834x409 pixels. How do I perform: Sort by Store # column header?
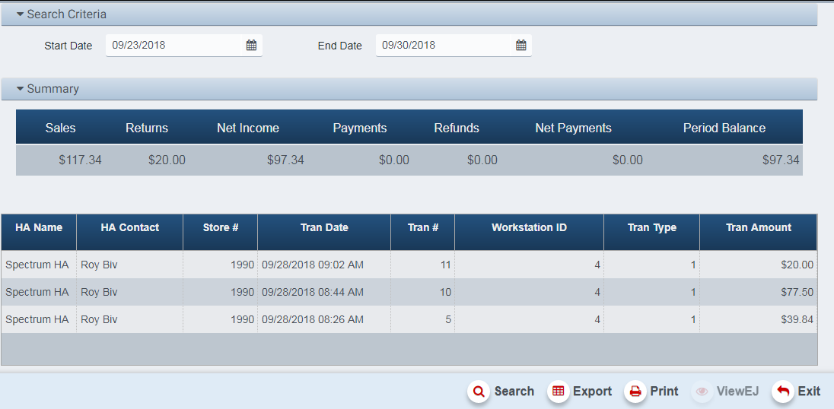coord(221,227)
